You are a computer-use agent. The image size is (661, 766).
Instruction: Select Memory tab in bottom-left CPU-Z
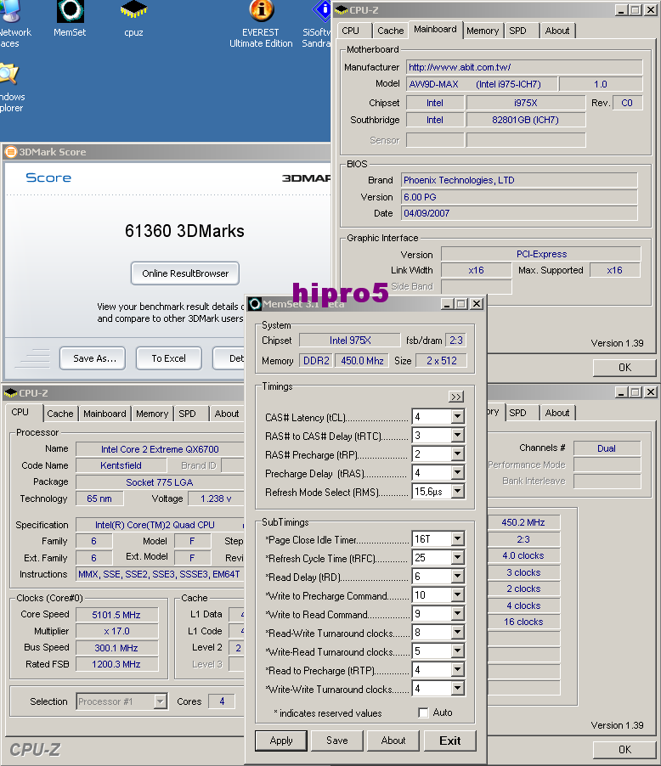click(x=152, y=414)
